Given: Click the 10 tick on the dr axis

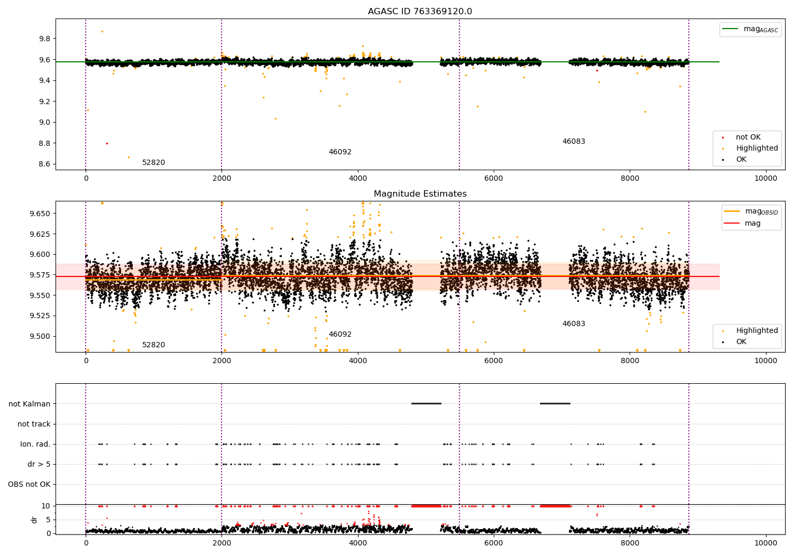Looking at the screenshot, I should [46, 506].
